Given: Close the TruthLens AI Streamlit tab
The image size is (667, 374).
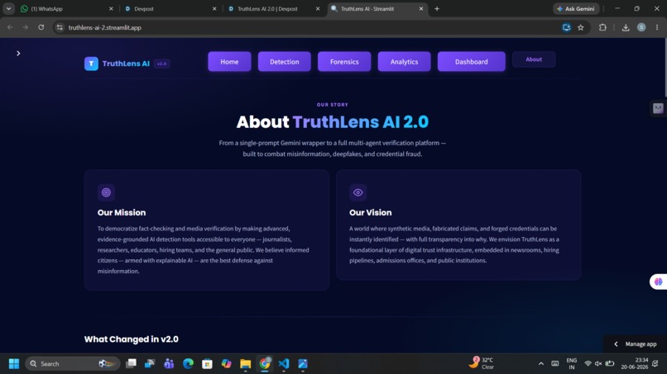Looking at the screenshot, I should (x=421, y=8).
